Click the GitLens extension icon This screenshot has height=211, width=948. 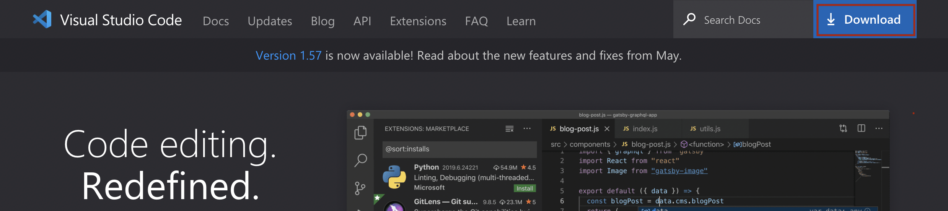pos(394,206)
